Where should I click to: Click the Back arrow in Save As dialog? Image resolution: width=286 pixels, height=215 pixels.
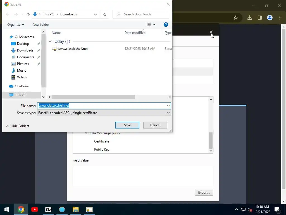coord(8,14)
